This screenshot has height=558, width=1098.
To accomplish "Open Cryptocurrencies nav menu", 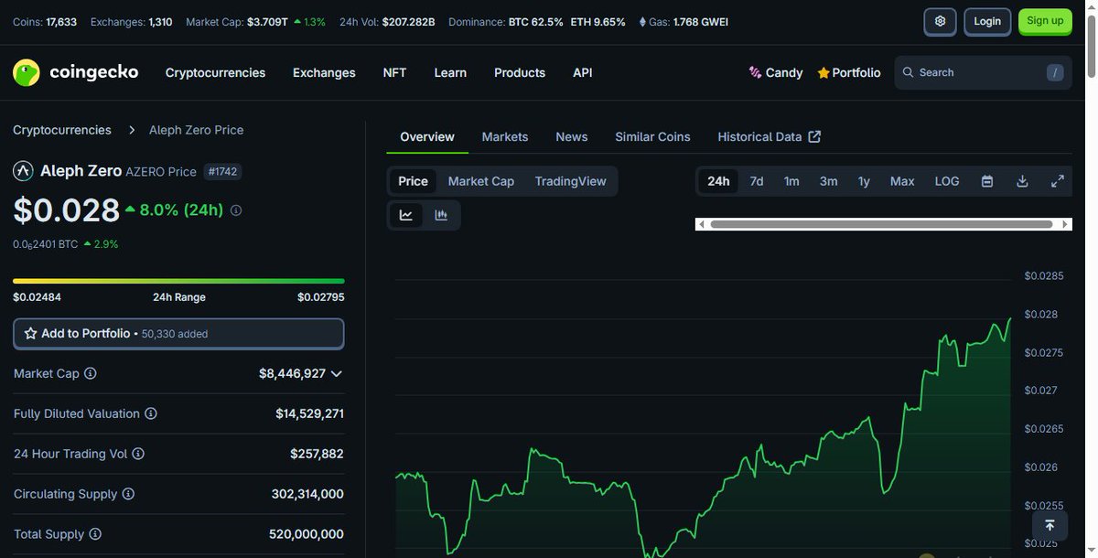I will point(215,72).
